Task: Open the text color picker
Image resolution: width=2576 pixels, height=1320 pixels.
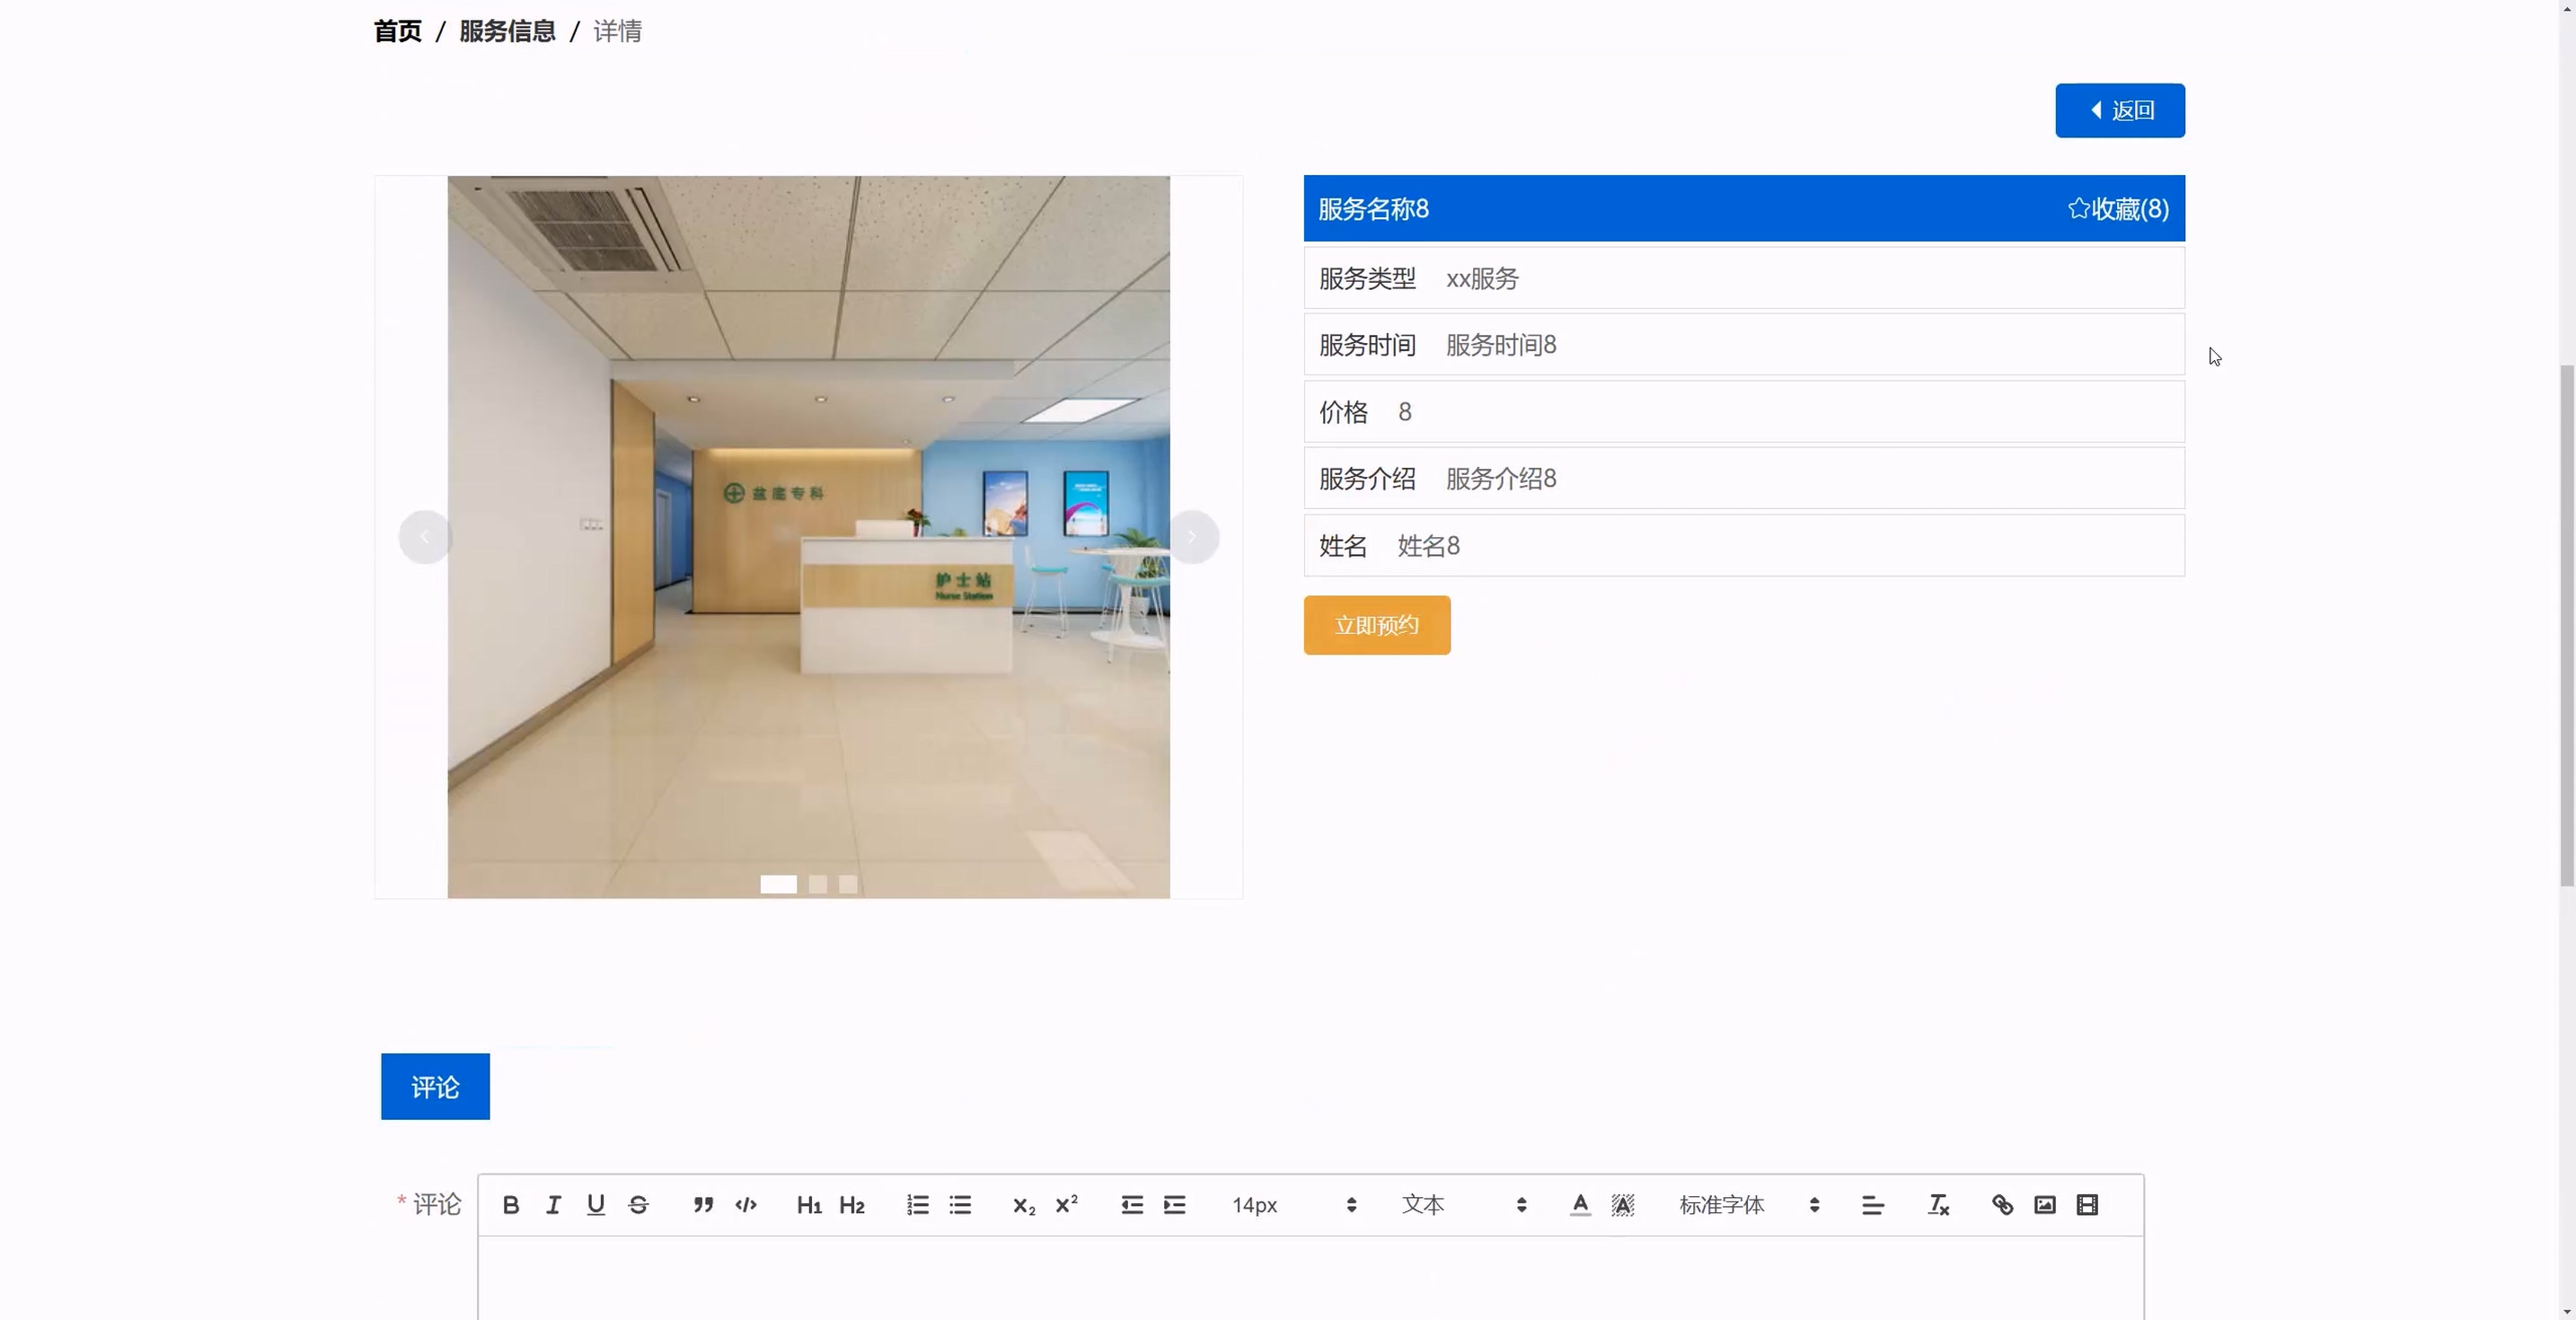Action: (1580, 1205)
